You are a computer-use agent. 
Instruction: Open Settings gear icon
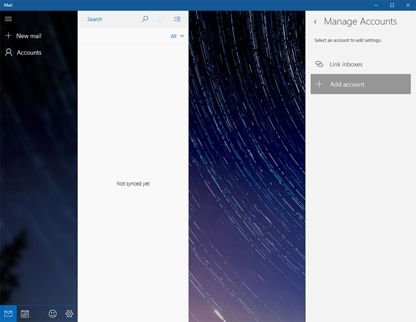69,314
